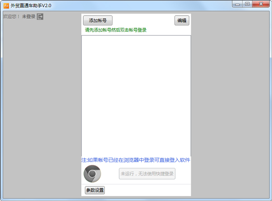Click the 外贸直通车助手V2.0 window title
Screen dimensions: 272x201
pos(31,6)
